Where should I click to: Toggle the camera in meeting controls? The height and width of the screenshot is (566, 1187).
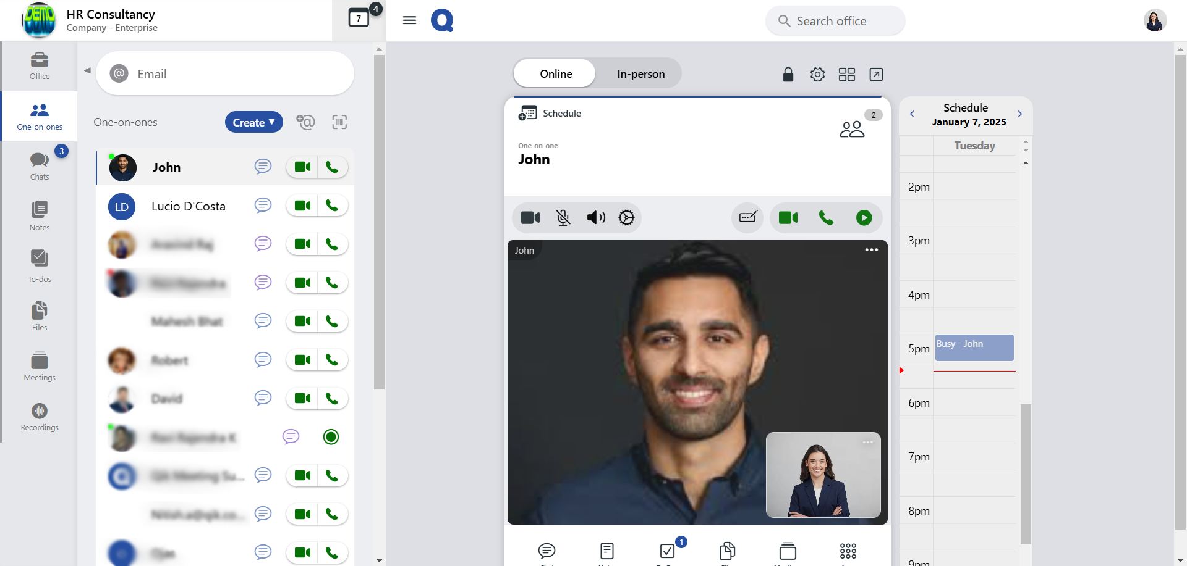pyautogui.click(x=530, y=217)
